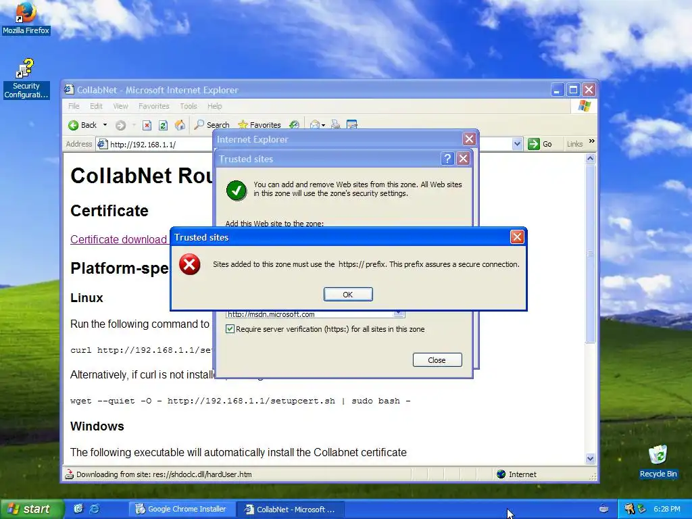
Task: Click the Stop loading icon
Action: (x=147, y=125)
